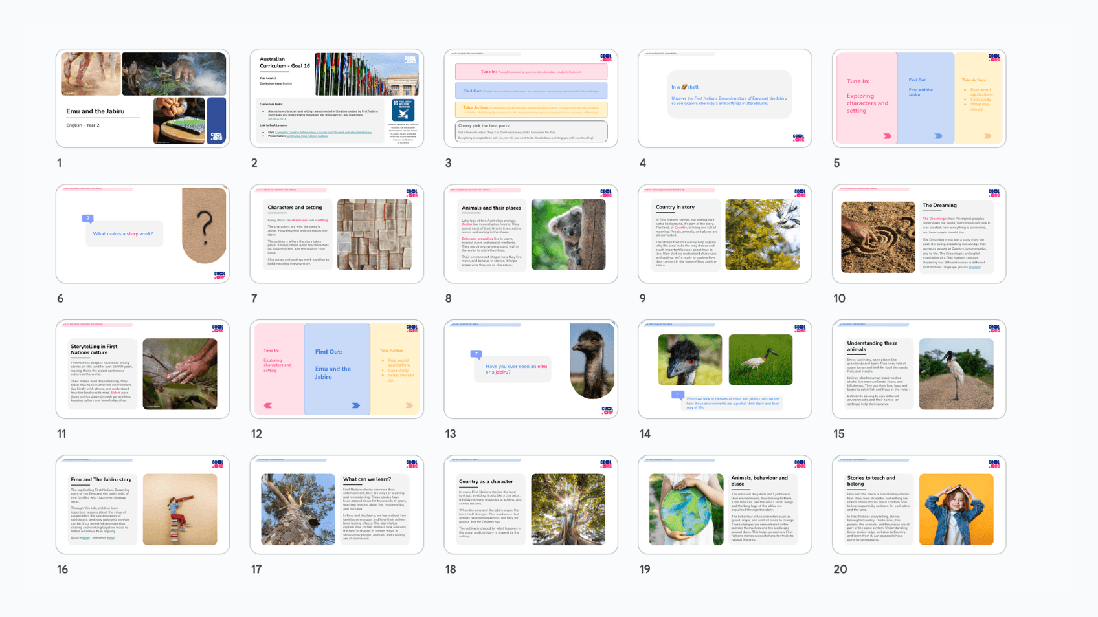Open the 'Stories to teach and belong' slide
The height and width of the screenshot is (617, 1098).
tap(919, 504)
